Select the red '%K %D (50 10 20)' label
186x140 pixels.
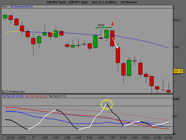[36, 96]
